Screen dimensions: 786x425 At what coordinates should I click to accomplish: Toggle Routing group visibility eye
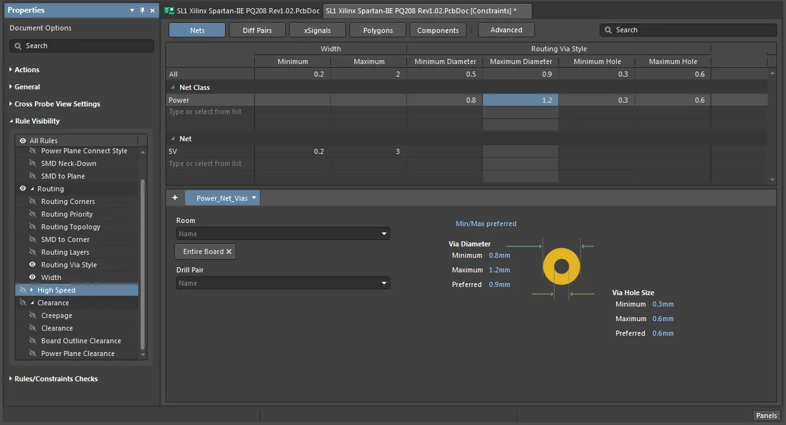click(23, 189)
